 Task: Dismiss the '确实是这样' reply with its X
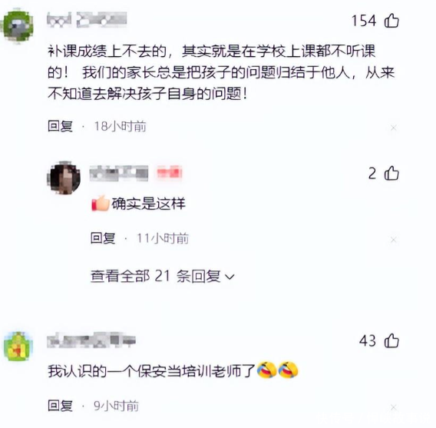(x=394, y=240)
